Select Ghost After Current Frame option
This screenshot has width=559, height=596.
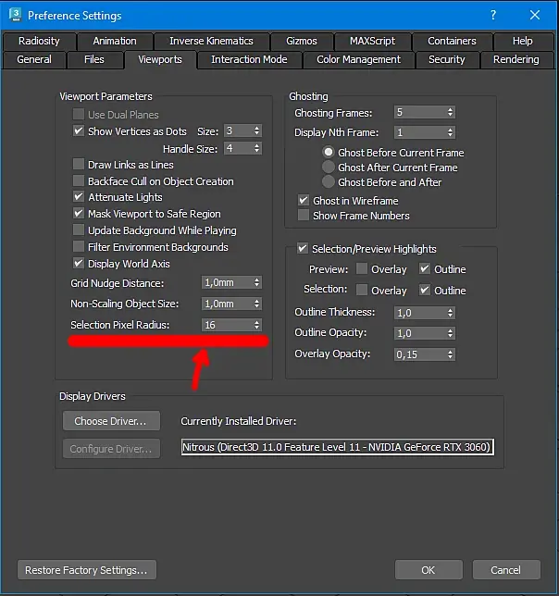(x=329, y=168)
